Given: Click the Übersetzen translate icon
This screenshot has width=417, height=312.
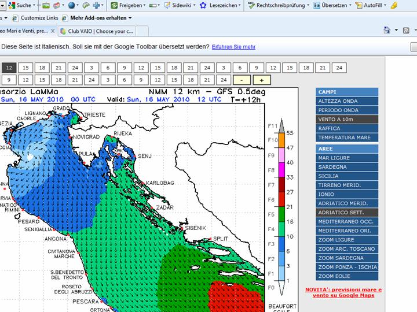Looking at the screenshot, I should click(x=316, y=5).
